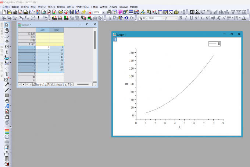Toggle Superscript X² formatting
The height and width of the screenshot is (167, 250).
[197, 18]
